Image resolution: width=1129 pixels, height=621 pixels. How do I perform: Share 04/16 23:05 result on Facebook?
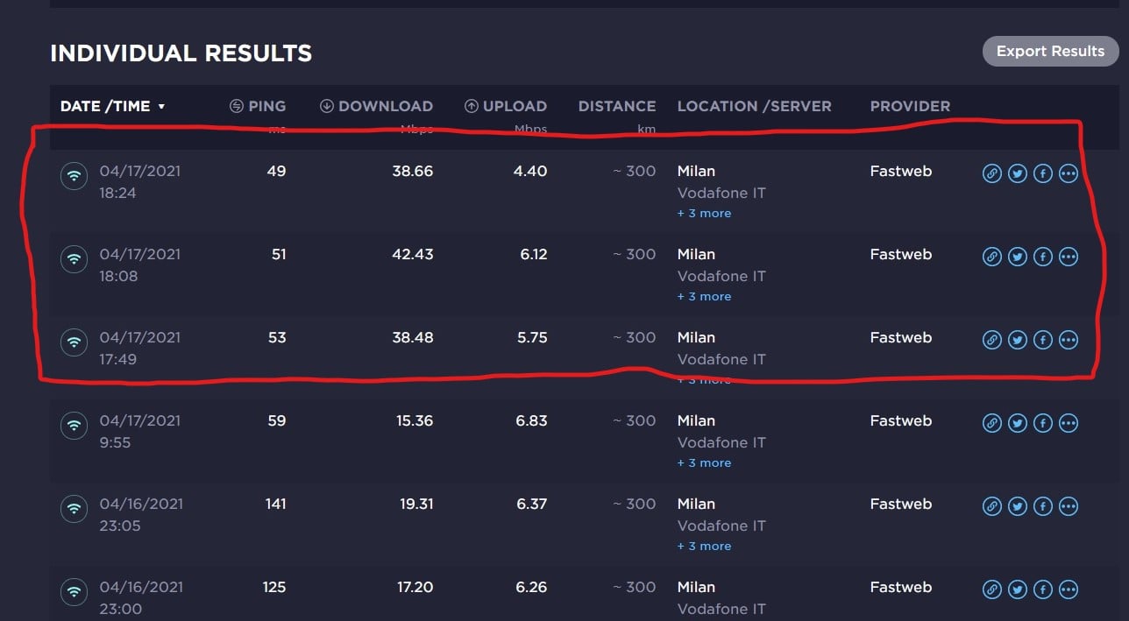point(1042,506)
